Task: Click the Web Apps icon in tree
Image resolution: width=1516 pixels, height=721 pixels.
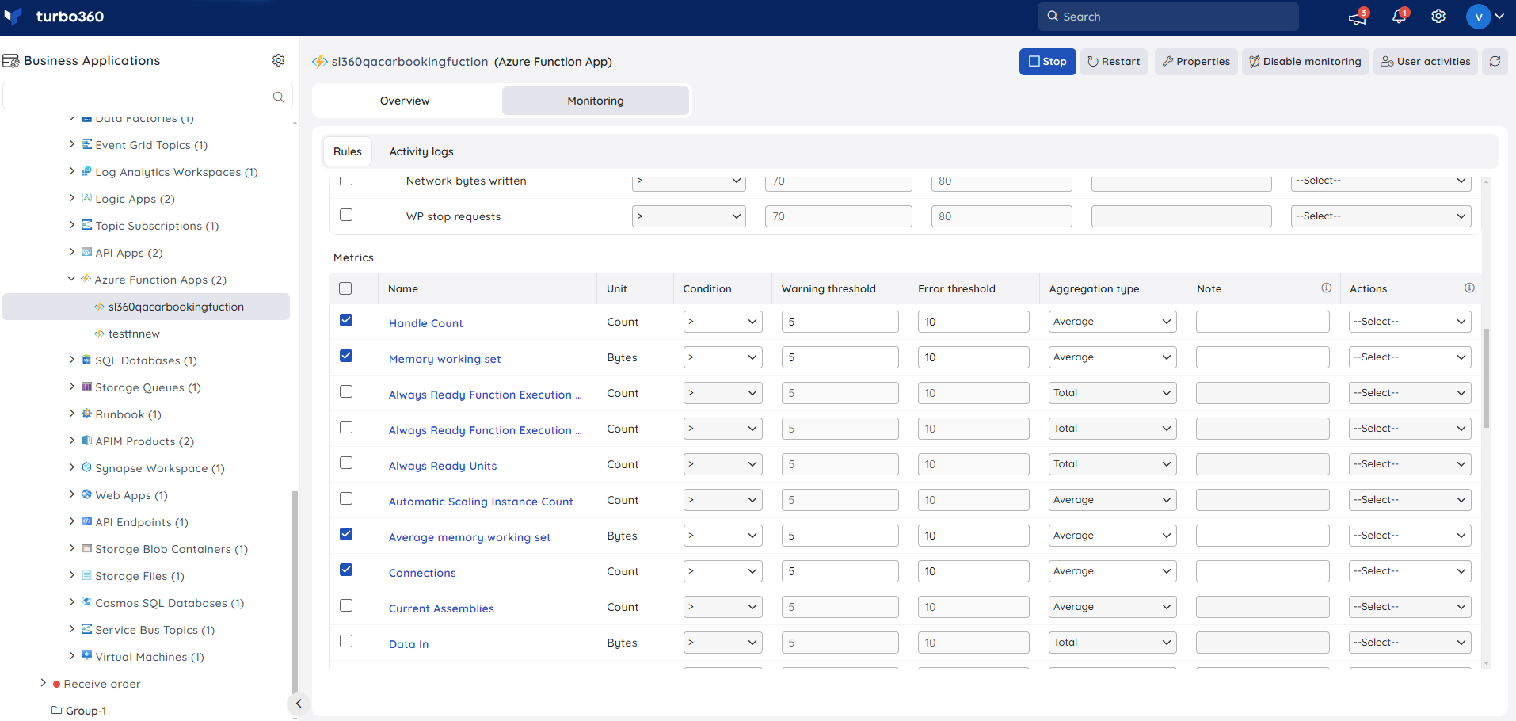Action: point(87,494)
